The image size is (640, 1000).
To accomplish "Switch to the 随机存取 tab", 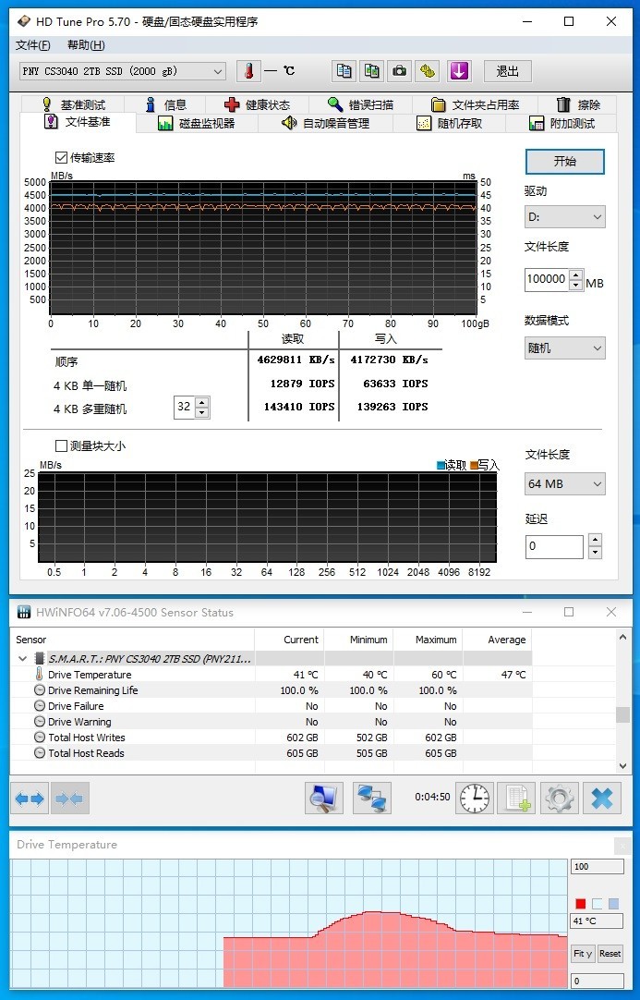I will (x=450, y=123).
